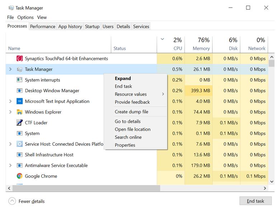This screenshot has width=277, height=208.
Task: Expand the Microsoft Text Input Application group
Action: tap(10, 101)
